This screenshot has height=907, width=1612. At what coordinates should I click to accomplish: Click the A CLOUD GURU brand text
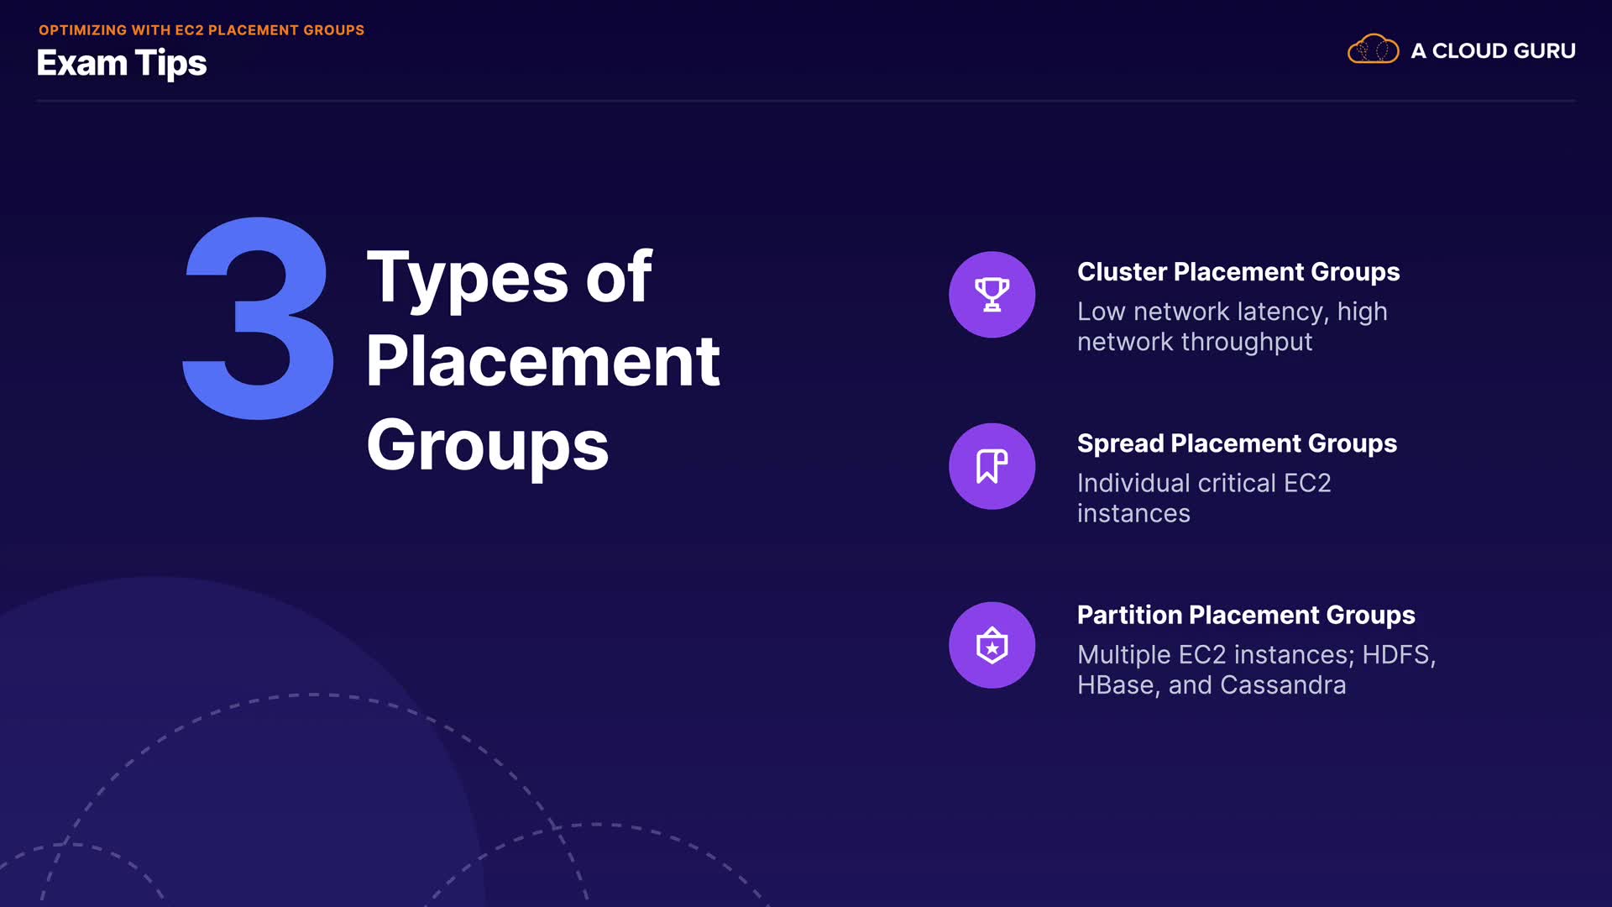click(1493, 51)
